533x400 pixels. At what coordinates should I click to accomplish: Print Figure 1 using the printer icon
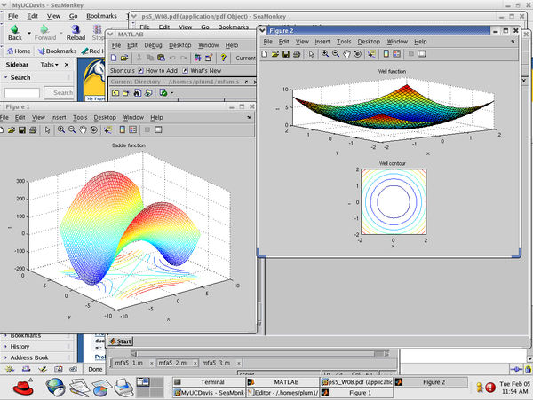click(x=33, y=130)
